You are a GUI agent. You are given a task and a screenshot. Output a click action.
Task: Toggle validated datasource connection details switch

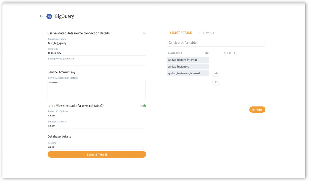point(143,33)
